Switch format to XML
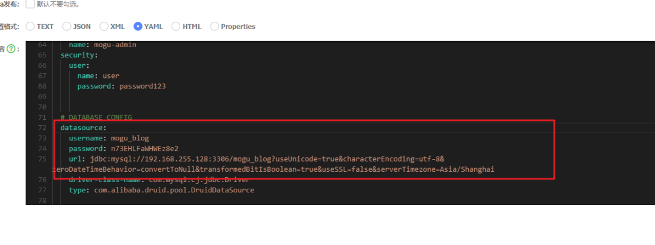The height and width of the screenshot is (245, 655). point(104,27)
